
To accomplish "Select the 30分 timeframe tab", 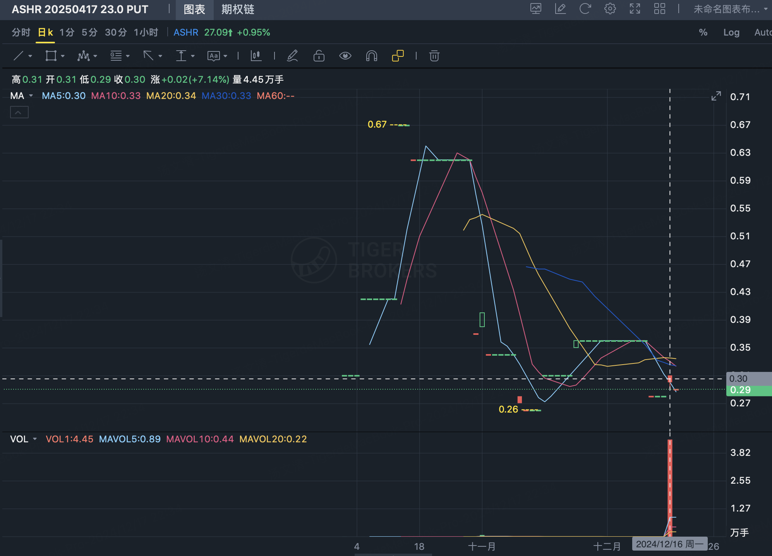I will click(115, 32).
